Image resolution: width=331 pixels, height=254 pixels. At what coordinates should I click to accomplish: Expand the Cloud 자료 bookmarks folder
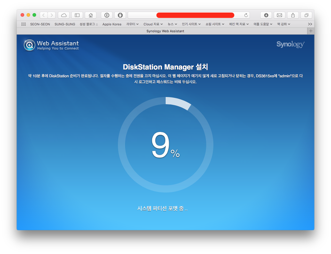coord(153,24)
